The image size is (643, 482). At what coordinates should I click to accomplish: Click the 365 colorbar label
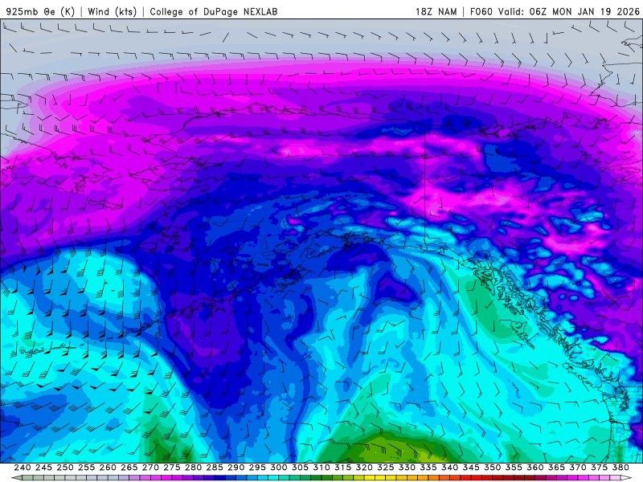[x=556, y=468]
